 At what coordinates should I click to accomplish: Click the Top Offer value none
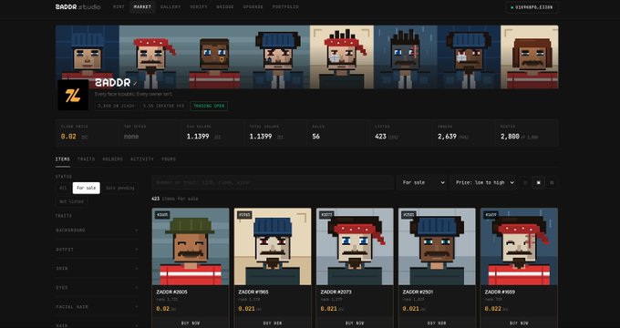[x=131, y=137]
